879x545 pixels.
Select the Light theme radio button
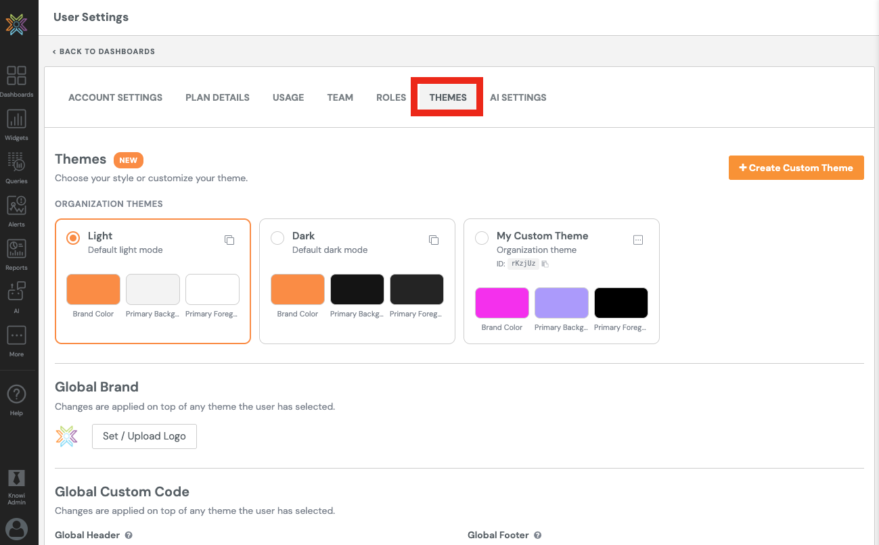point(73,238)
